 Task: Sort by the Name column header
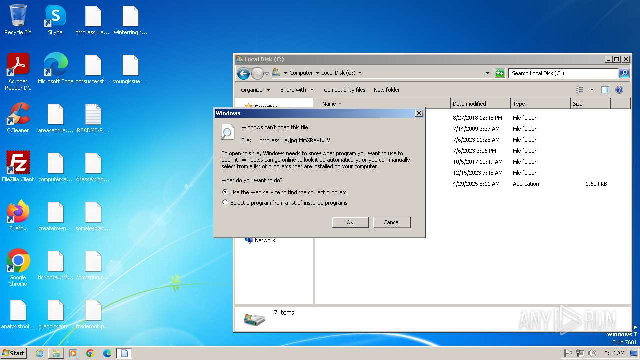(x=382, y=104)
